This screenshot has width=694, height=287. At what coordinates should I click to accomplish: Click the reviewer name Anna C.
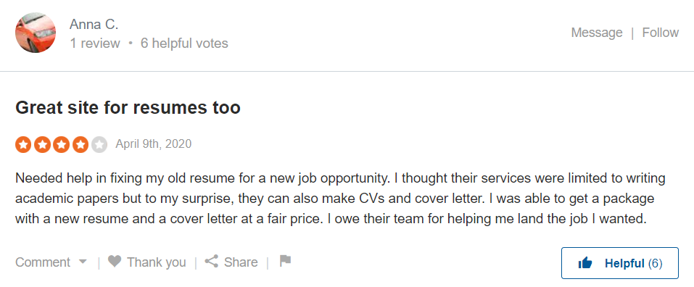[x=94, y=25]
